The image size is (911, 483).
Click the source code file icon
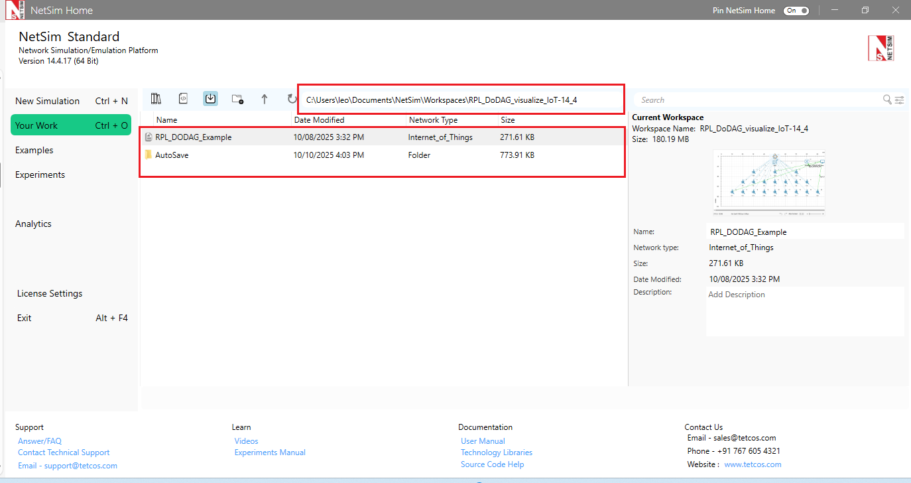pos(184,99)
